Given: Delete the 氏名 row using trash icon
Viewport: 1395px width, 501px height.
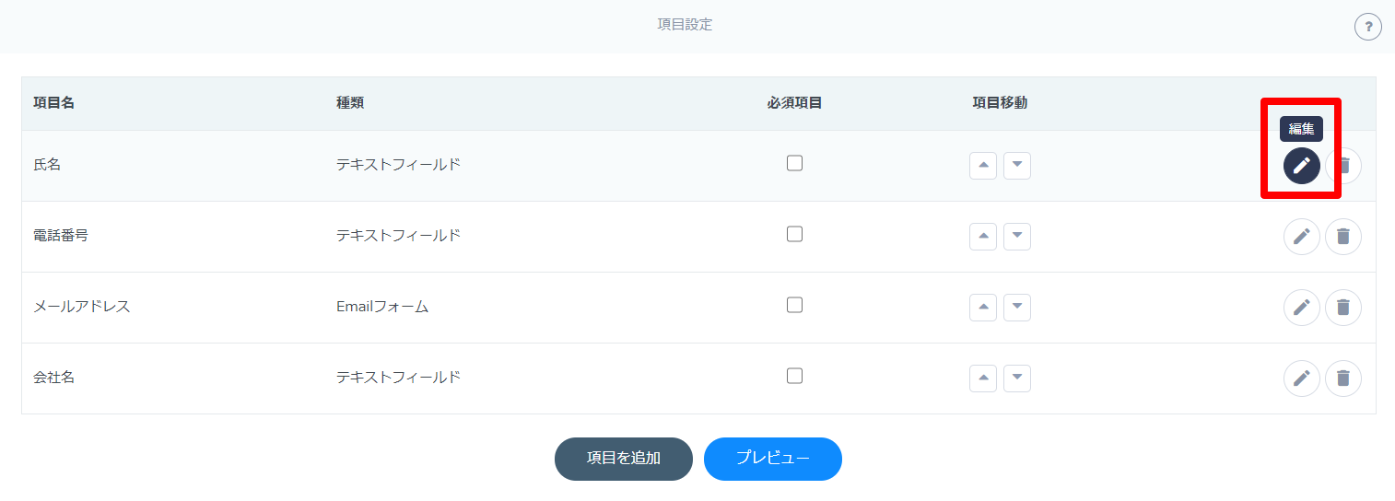Looking at the screenshot, I should (x=1345, y=166).
